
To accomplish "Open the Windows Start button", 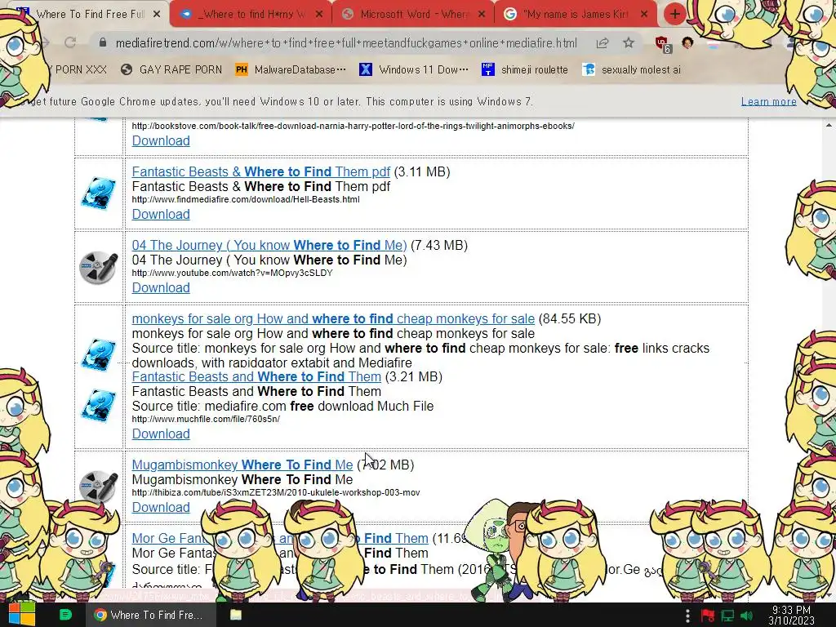I will pos(21,615).
